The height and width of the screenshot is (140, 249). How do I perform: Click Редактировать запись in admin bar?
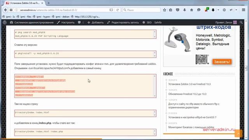(x=123, y=23)
